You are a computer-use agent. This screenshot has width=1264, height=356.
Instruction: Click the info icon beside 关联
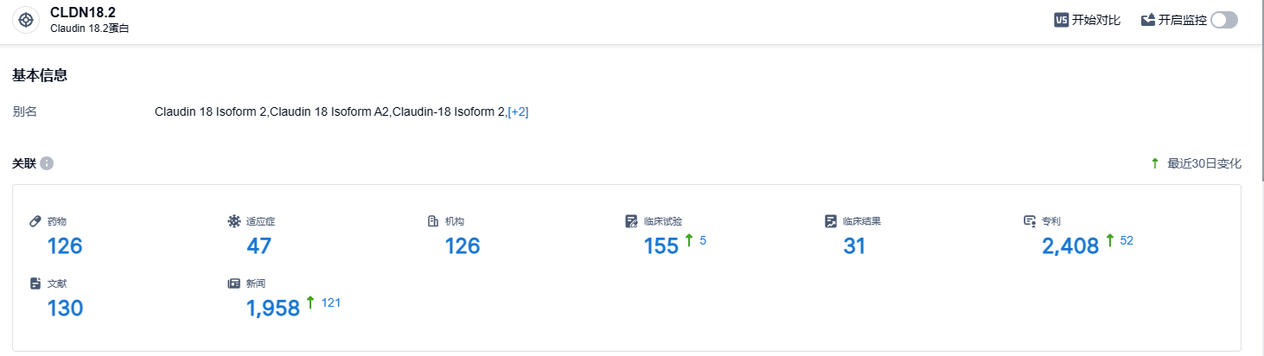(x=47, y=163)
